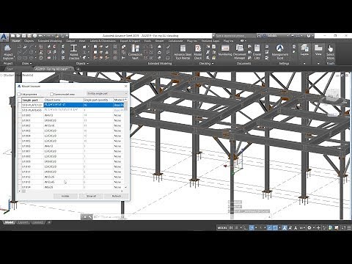
Task: Open the Visible single part dropdown
Action: 107,94
